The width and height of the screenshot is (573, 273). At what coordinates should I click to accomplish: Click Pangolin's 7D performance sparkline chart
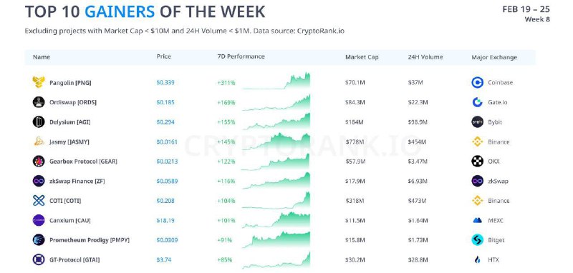pyautogui.click(x=276, y=81)
